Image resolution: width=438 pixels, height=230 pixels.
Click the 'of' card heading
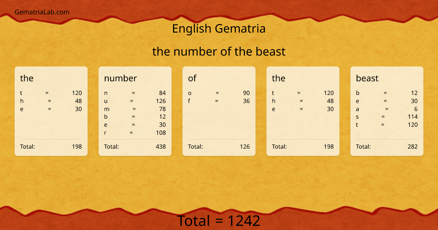192,78
